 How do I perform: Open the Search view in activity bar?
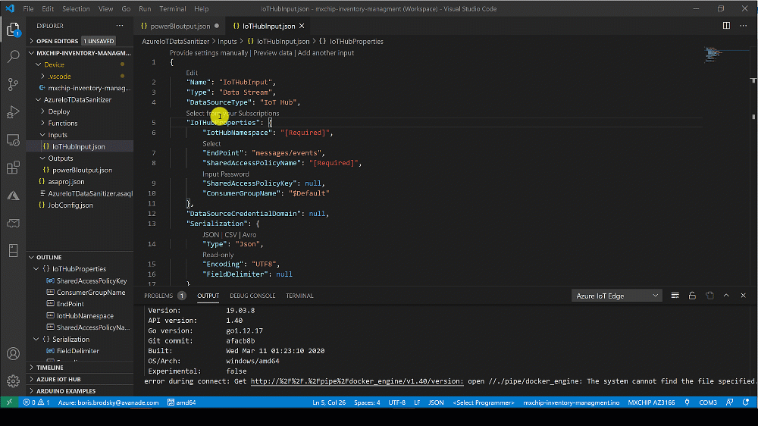(13, 57)
